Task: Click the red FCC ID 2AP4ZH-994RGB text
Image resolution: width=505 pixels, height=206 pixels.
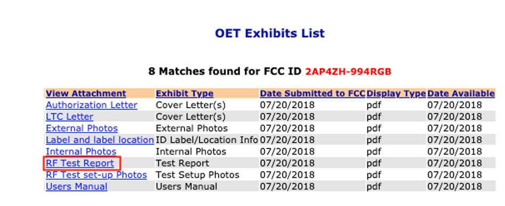Action: coord(348,71)
